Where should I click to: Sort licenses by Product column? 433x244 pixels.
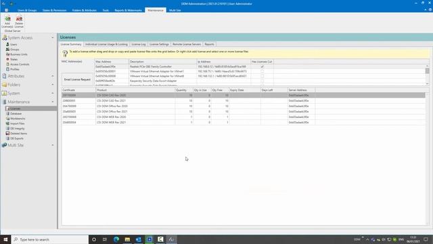135,90
